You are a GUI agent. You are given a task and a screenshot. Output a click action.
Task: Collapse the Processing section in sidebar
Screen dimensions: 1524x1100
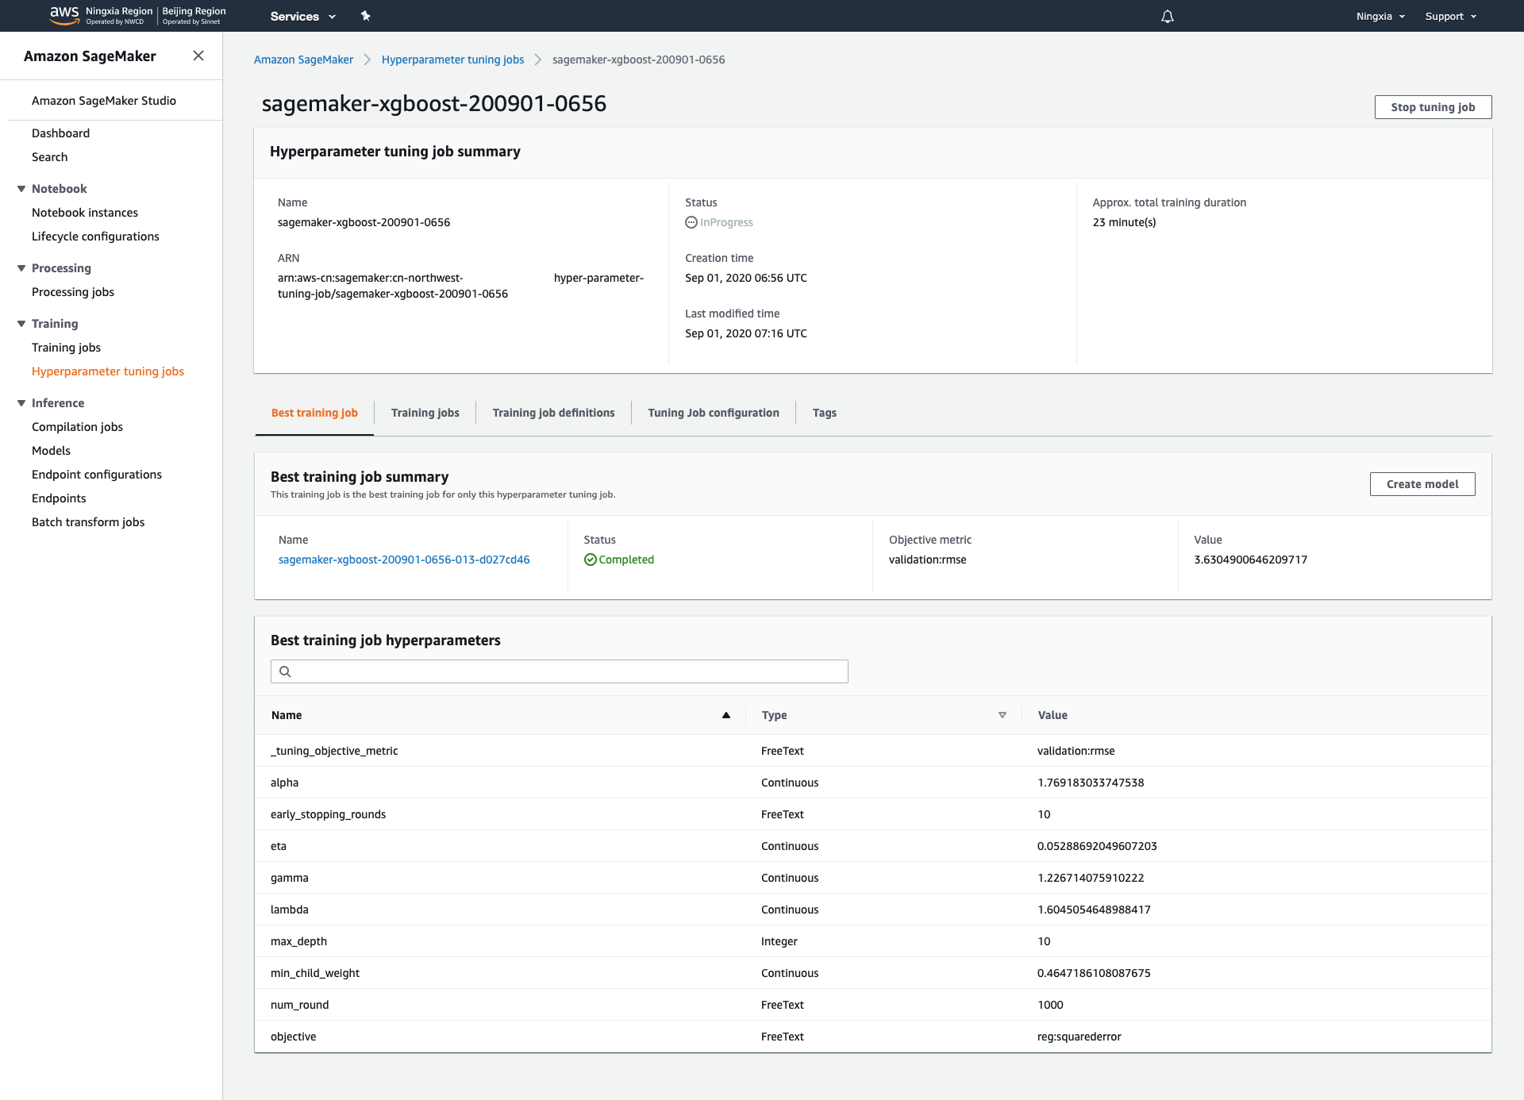pyautogui.click(x=21, y=268)
